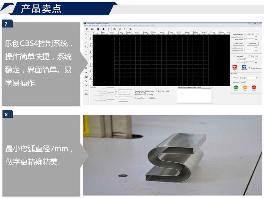Start processing with the green RUN icon
This screenshot has height=198, width=264.
(236, 87)
